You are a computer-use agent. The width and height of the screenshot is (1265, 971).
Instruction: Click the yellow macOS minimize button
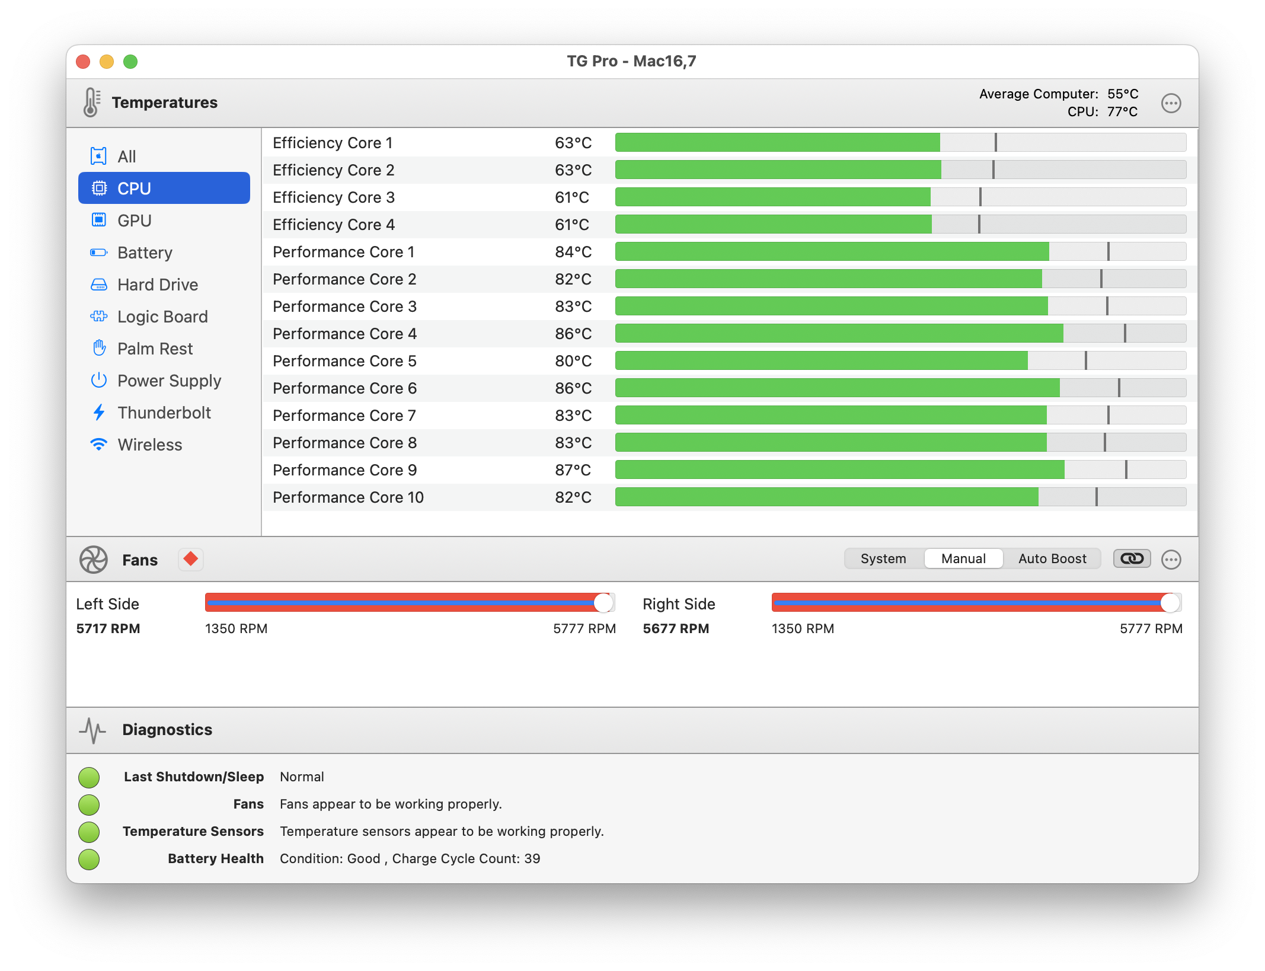[x=107, y=62]
